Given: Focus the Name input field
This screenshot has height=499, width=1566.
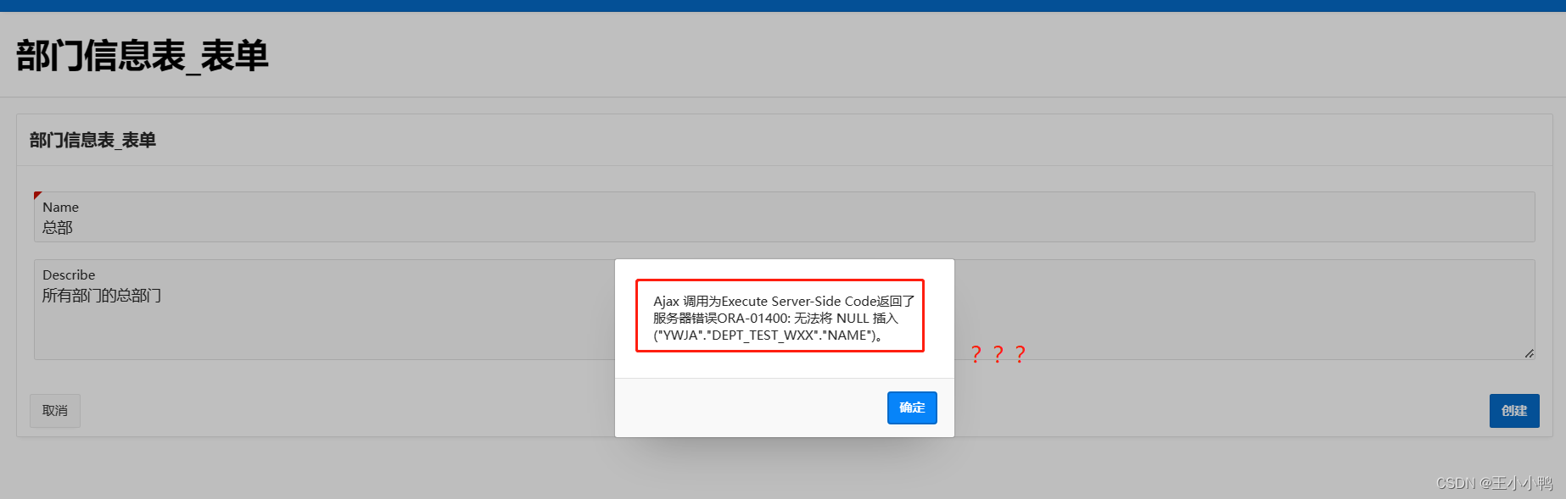Looking at the screenshot, I should tap(784, 217).
